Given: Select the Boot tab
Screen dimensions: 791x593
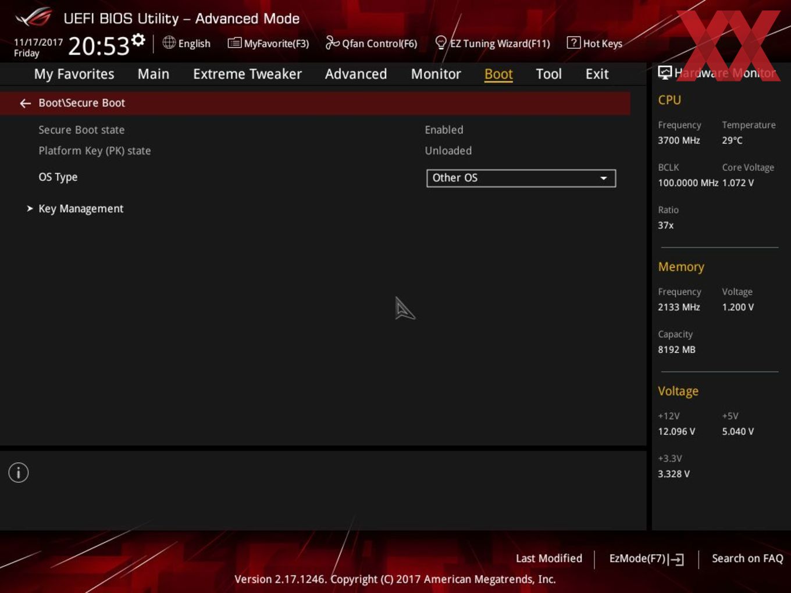Looking at the screenshot, I should click(498, 74).
